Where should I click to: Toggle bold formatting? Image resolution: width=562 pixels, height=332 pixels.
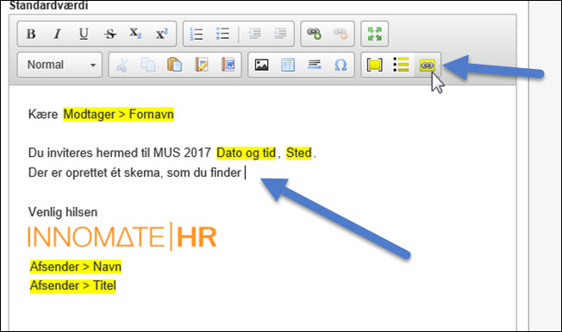click(x=31, y=34)
